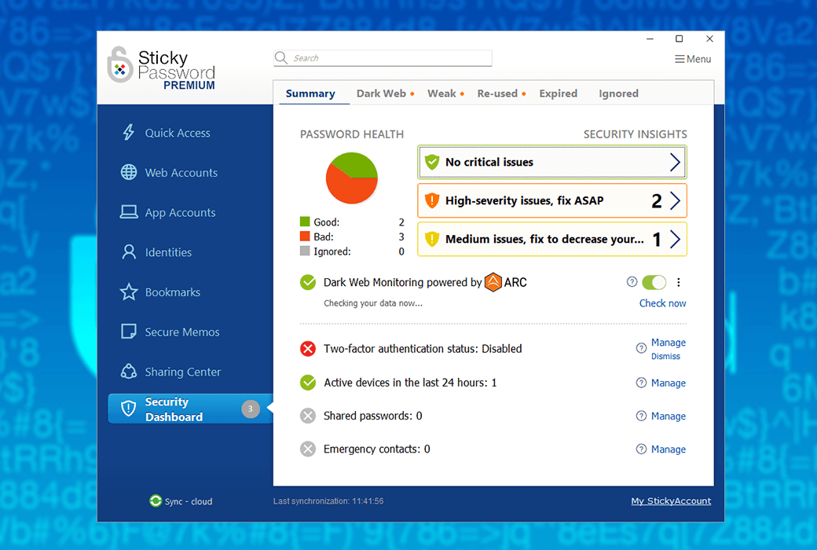Open Quick Access lightning icon

(x=128, y=133)
